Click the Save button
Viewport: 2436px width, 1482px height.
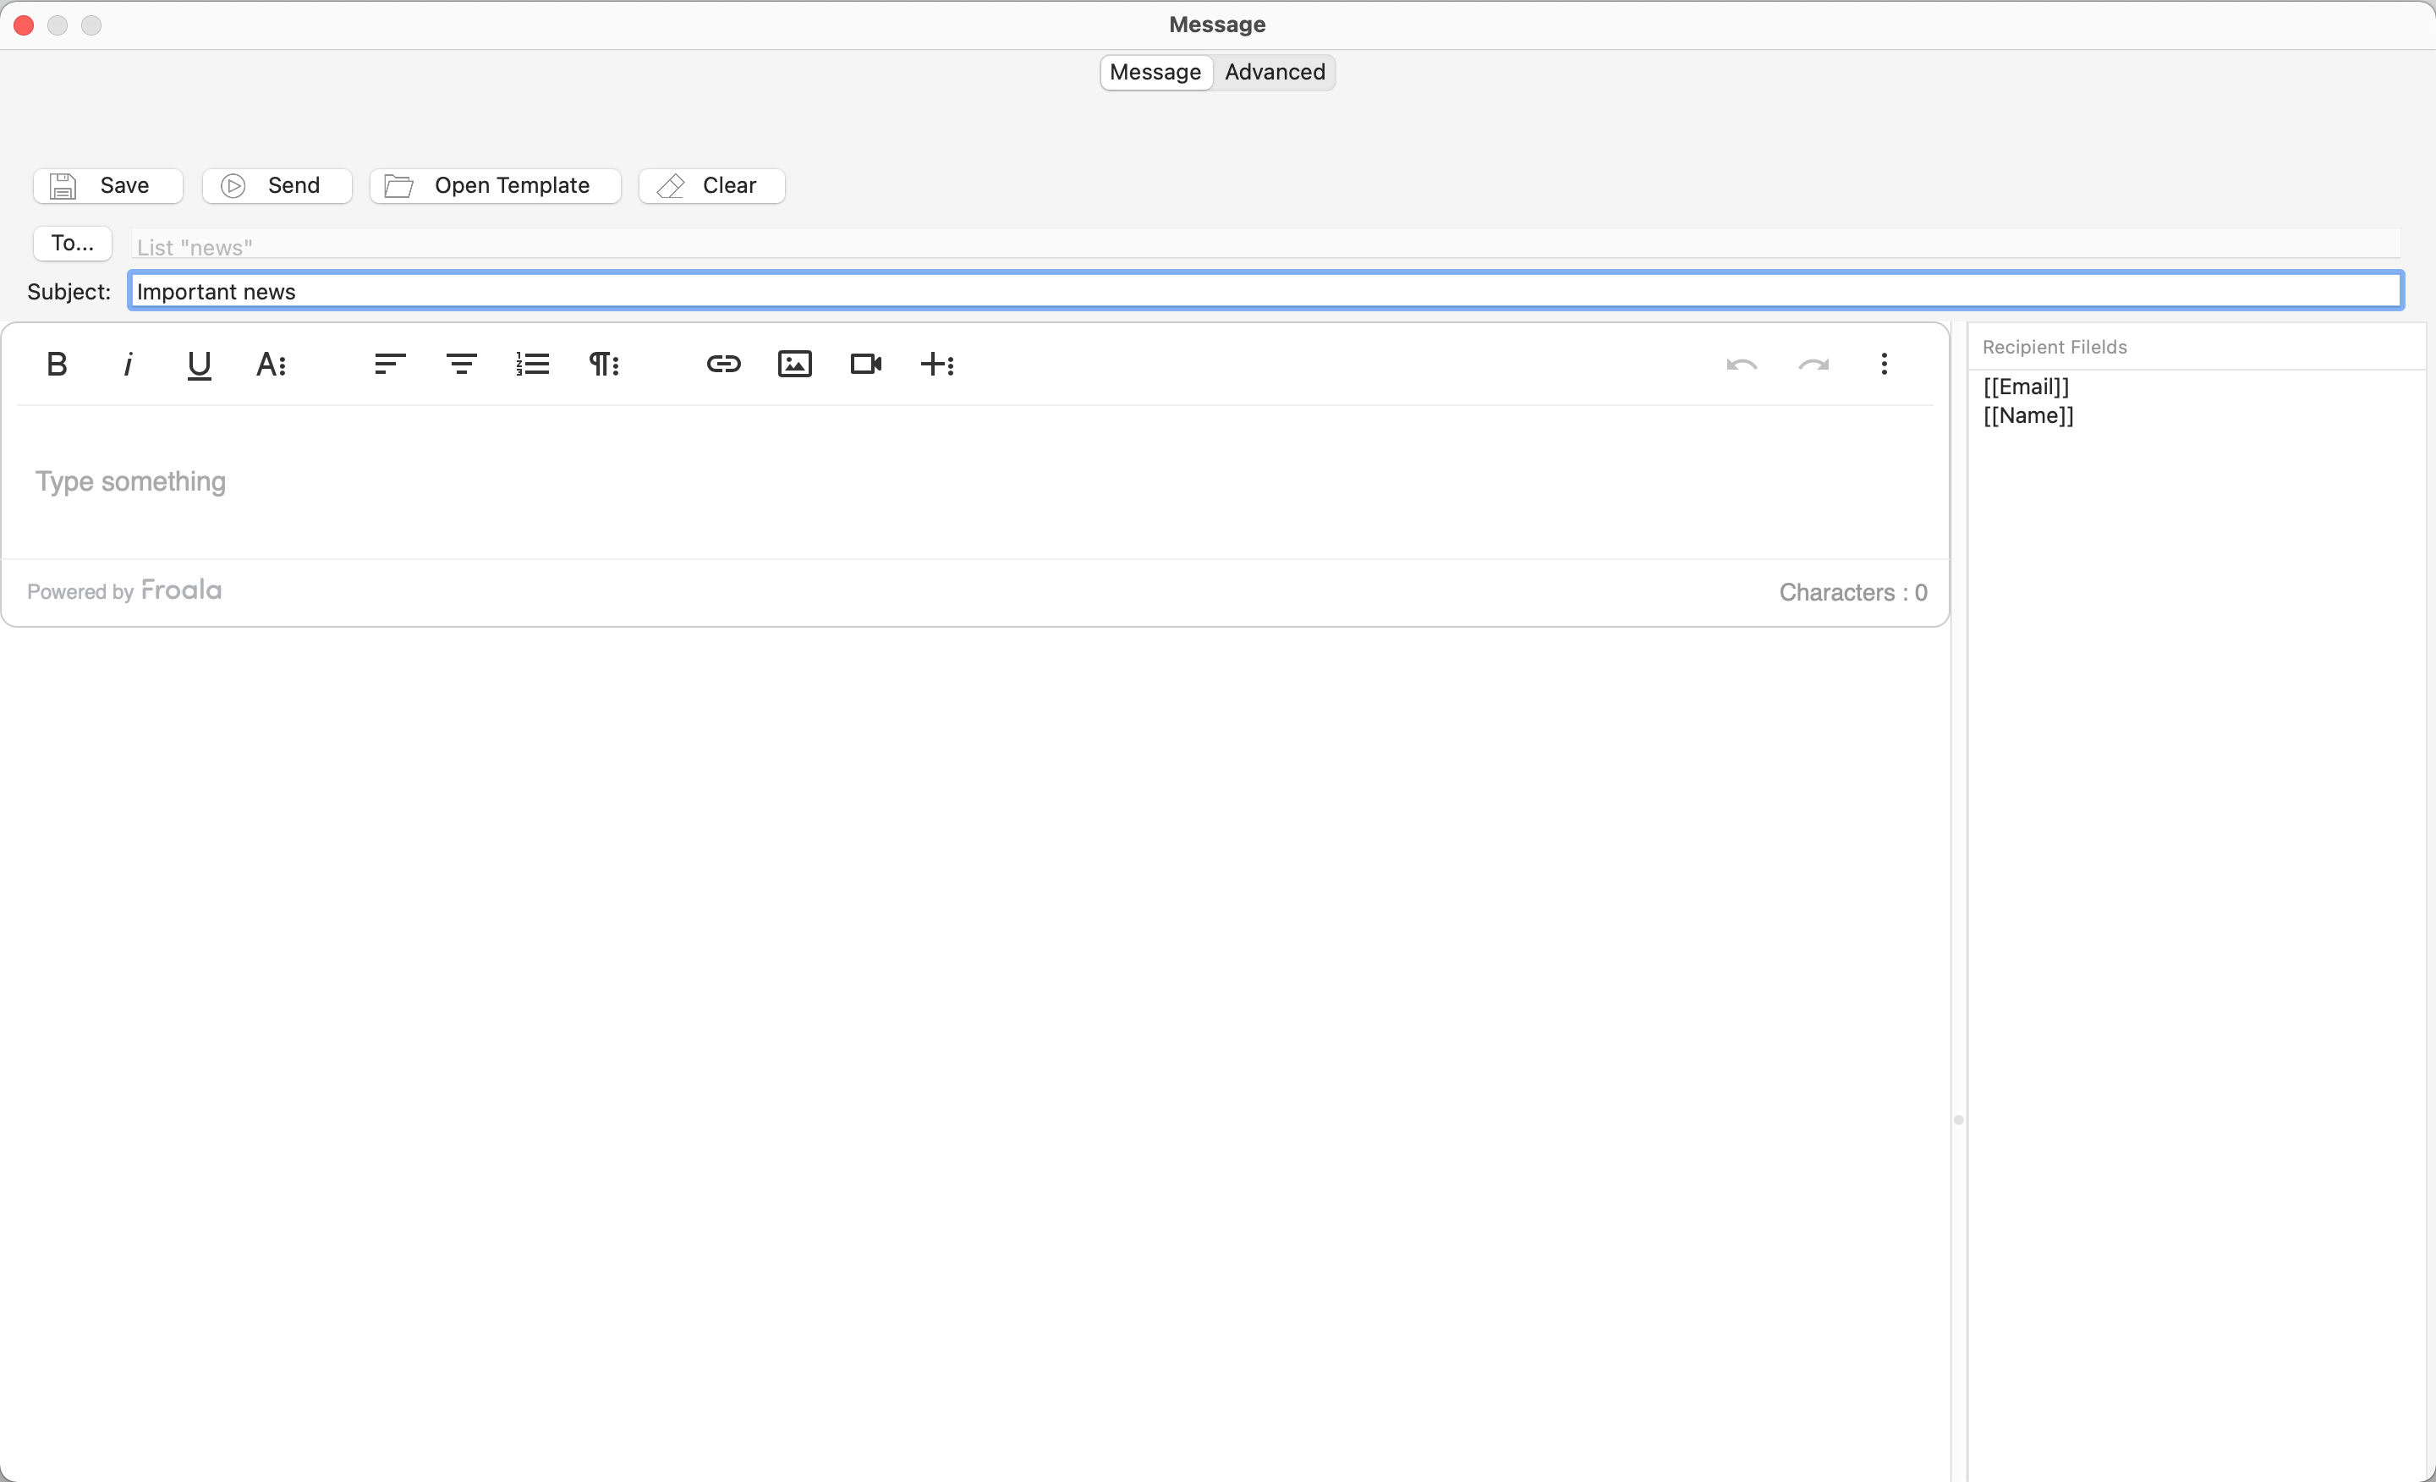pyautogui.click(x=107, y=186)
